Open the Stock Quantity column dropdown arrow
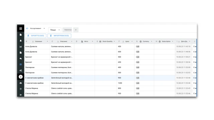Viewport: 214px width, 120px height. pos(114,41)
